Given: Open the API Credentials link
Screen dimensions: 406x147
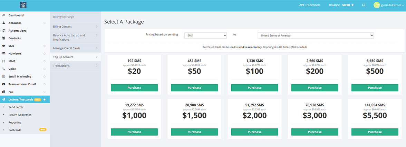Looking at the screenshot, I should (310, 5).
